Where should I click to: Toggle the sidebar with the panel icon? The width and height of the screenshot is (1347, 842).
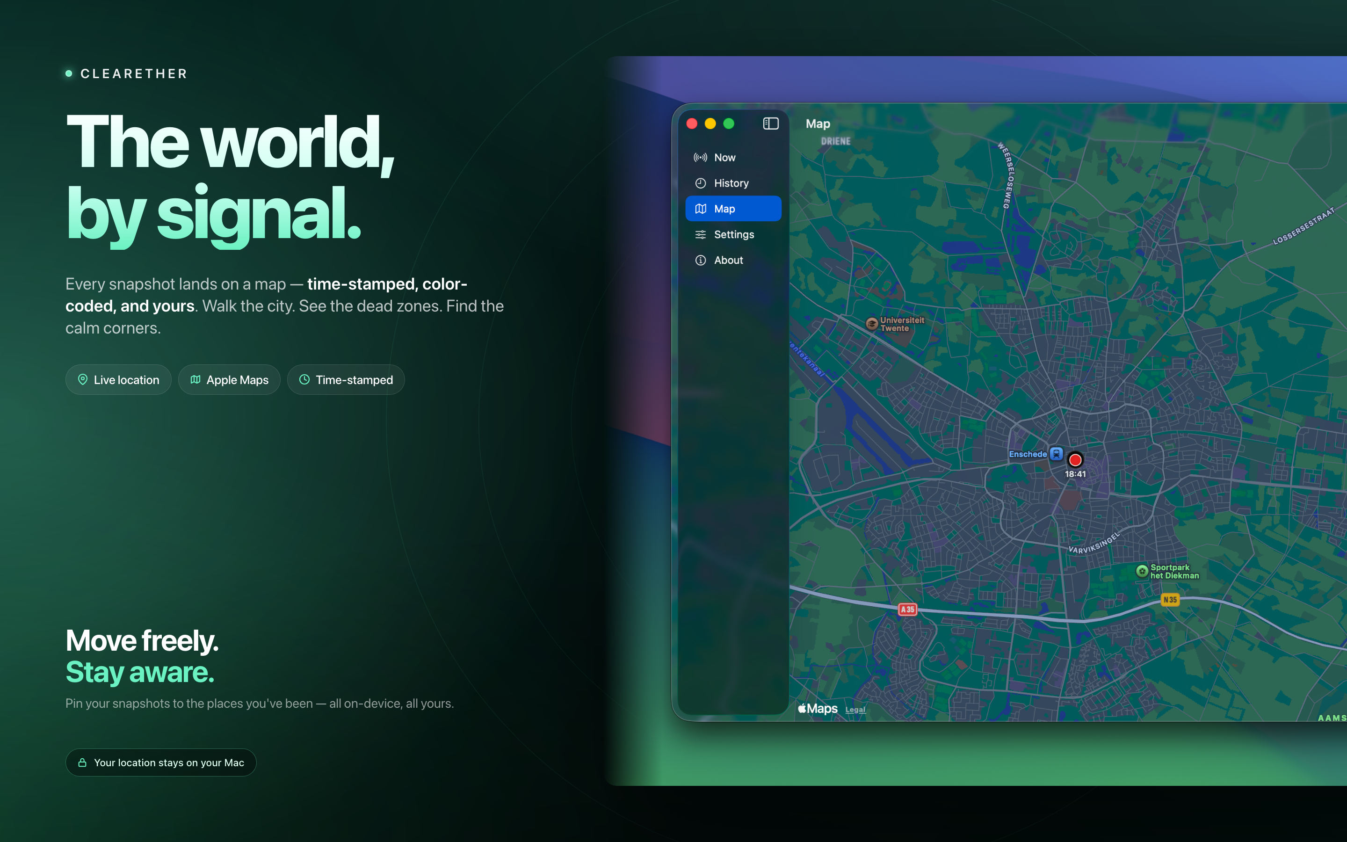[x=770, y=123]
